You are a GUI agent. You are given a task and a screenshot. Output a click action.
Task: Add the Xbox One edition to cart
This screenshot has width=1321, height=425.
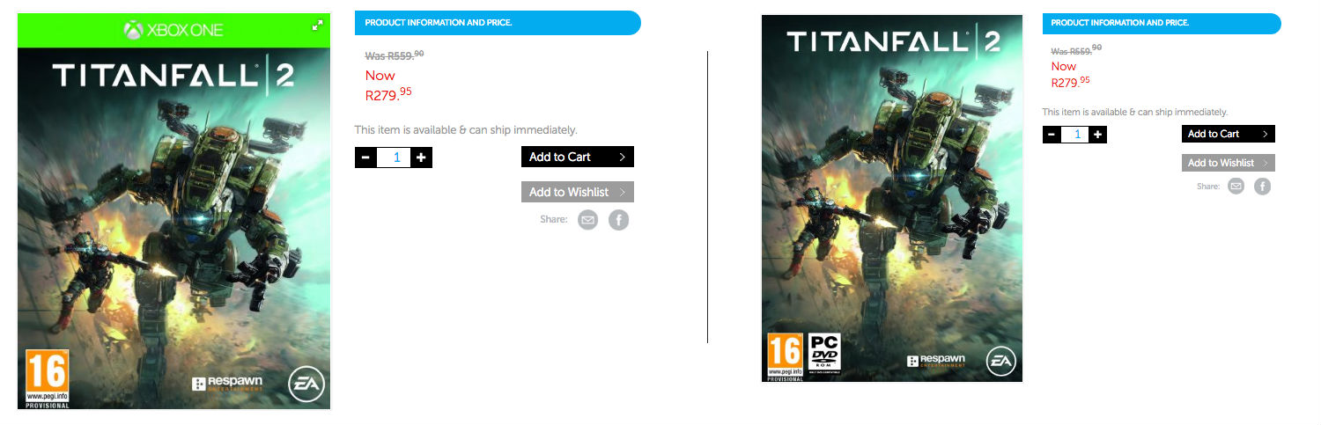(578, 157)
